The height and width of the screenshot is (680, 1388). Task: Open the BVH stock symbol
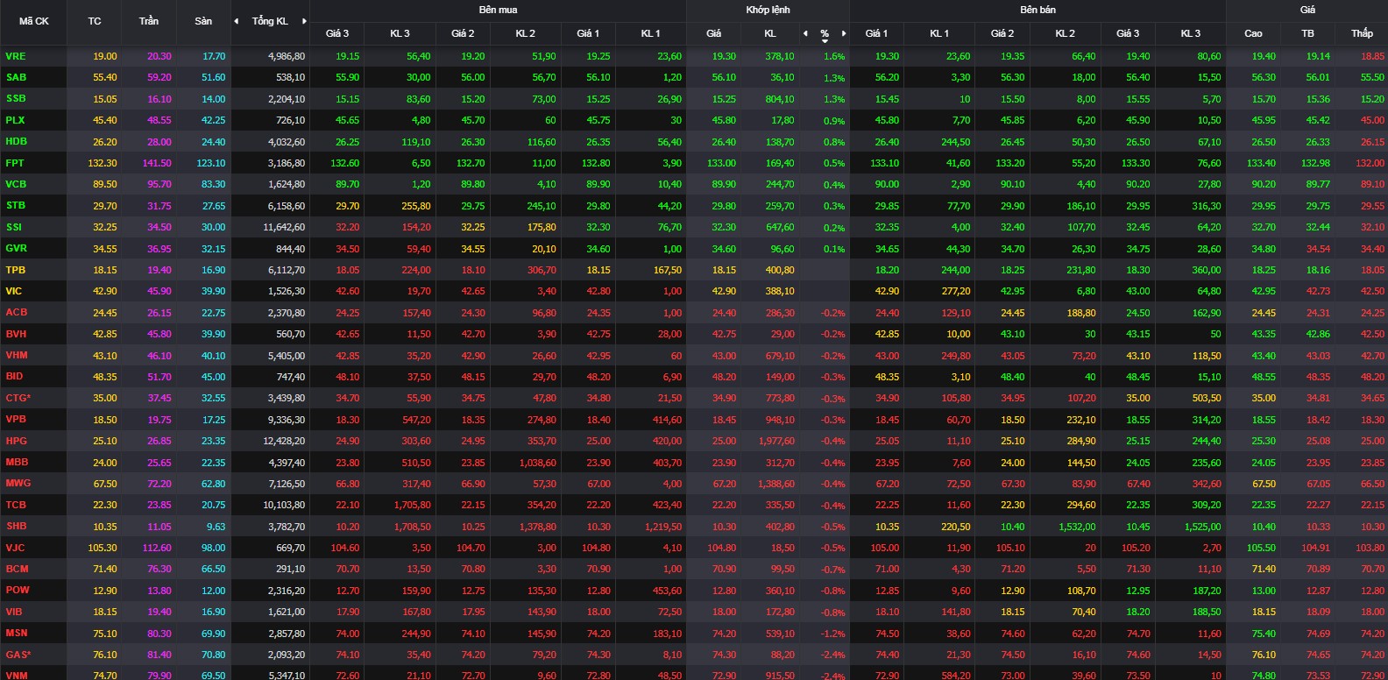pos(16,334)
